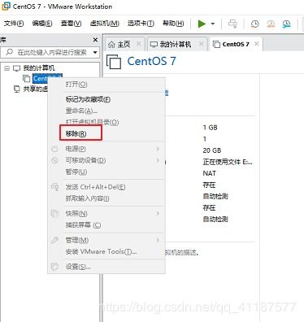This screenshot has width=304, height=322.
Task: Choose 捕获屏幕 (C) in context menu
Action: pyautogui.click(x=106, y=225)
